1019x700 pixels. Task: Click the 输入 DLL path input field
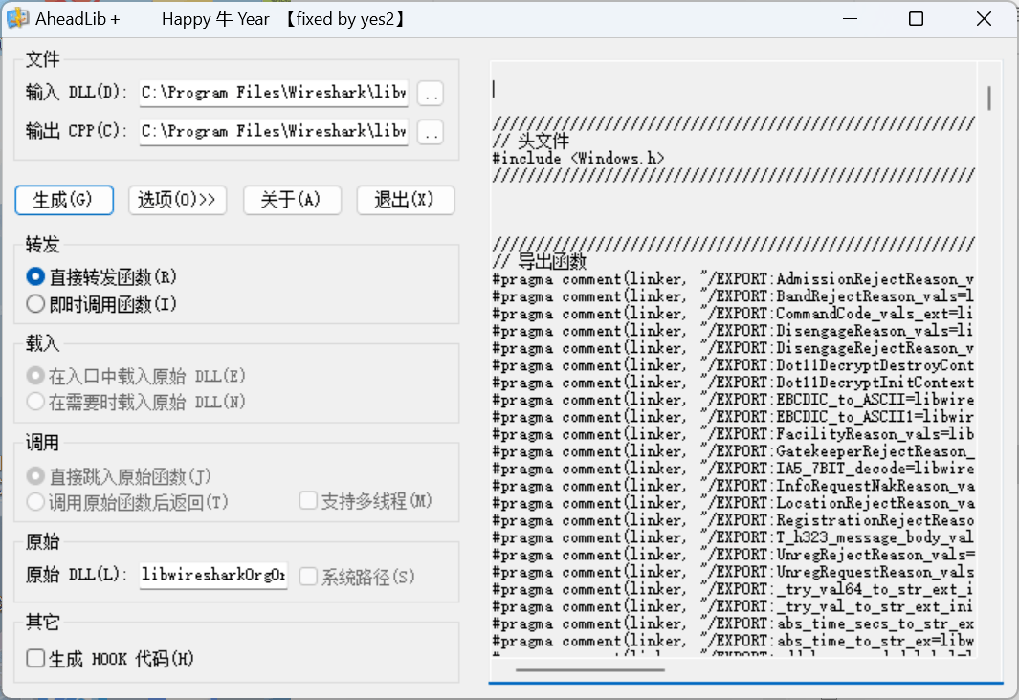point(274,94)
